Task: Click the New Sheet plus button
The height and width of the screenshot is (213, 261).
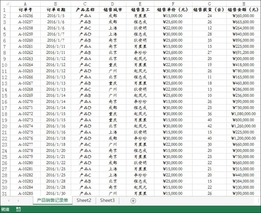Action: click(x=133, y=201)
